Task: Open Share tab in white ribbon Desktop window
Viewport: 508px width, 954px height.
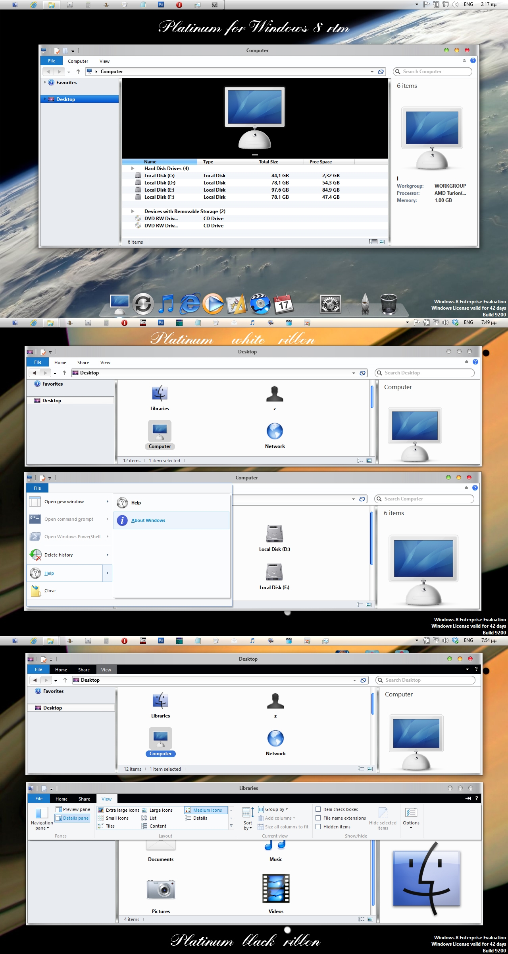Action: [83, 363]
